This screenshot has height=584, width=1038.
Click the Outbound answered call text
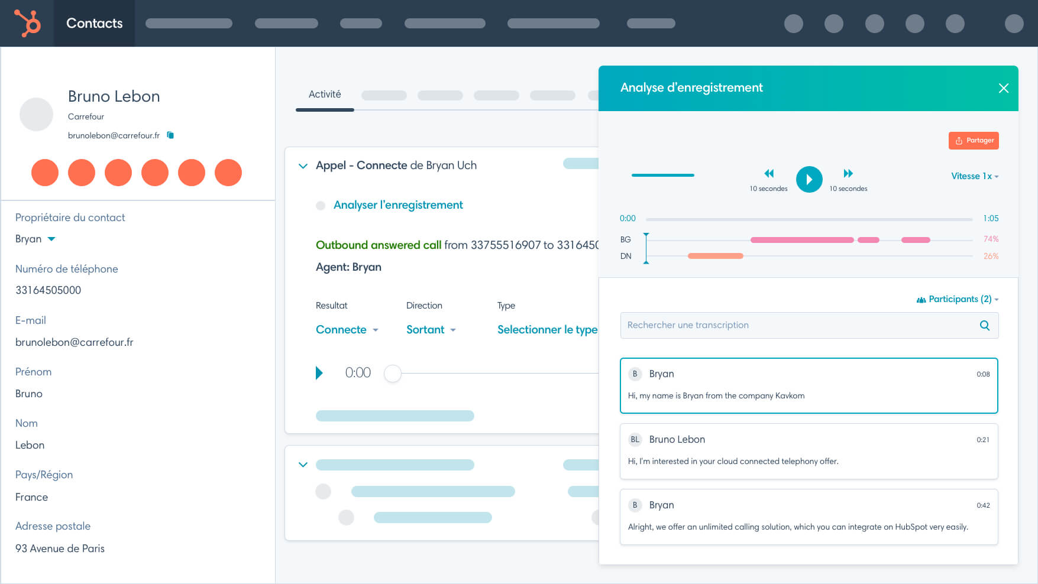point(379,245)
